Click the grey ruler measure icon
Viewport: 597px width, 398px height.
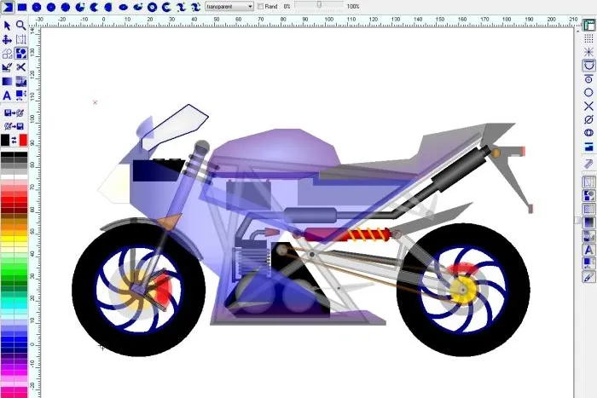[x=588, y=164]
